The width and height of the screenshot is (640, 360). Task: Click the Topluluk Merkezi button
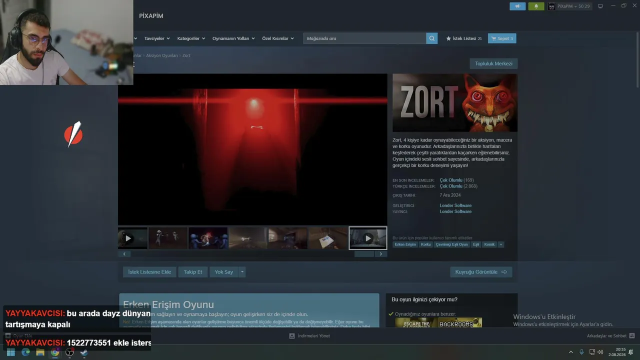[x=493, y=63]
